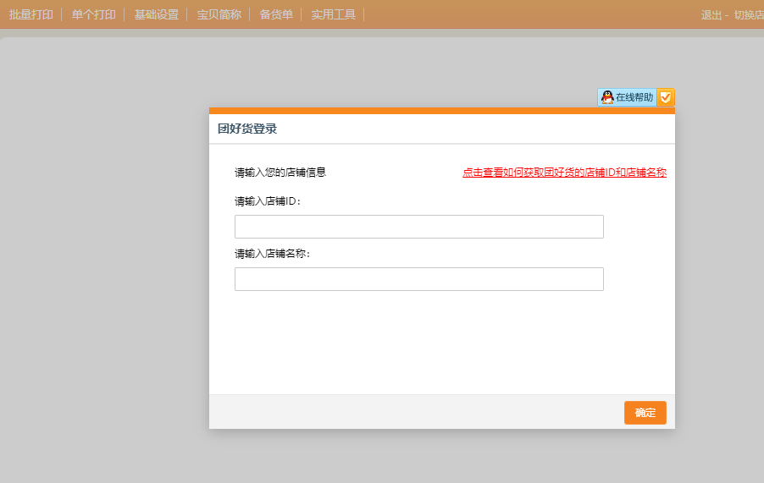
Task: Click the QQ penguin icon
Action: [x=607, y=97]
